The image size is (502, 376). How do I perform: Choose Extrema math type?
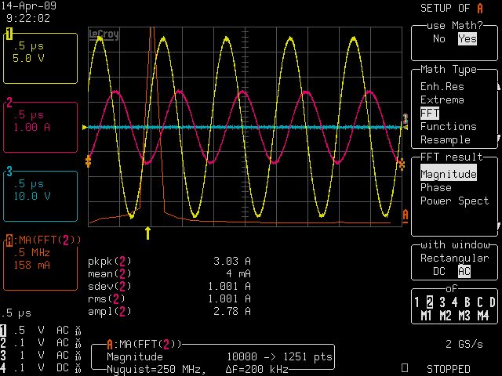coord(442,100)
